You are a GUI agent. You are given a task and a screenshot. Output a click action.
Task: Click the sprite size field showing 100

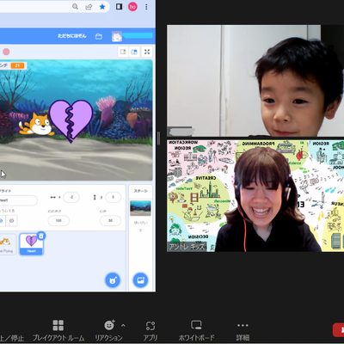[x=58, y=221]
